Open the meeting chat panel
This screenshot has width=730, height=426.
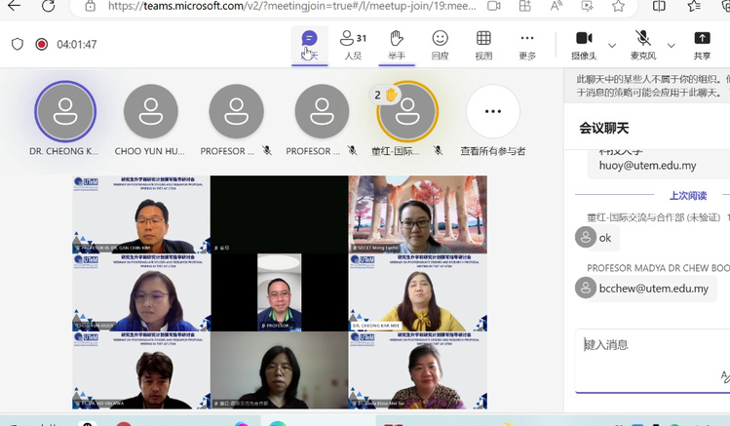309,44
